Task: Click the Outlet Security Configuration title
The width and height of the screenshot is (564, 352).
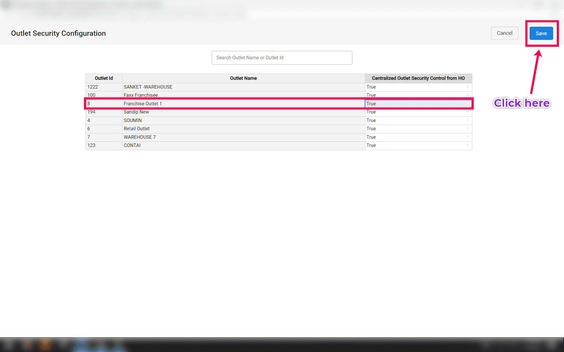Action: [x=58, y=33]
